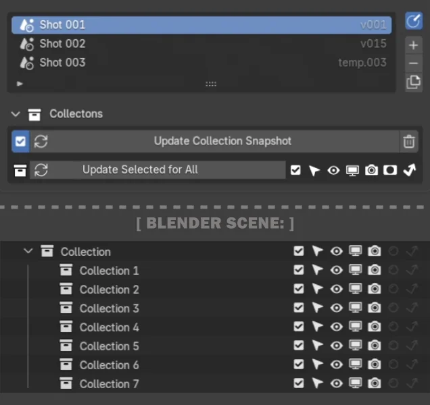This screenshot has width=430, height=405.
Task: Hide Collection 3 with eye icon
Action: [x=337, y=308]
